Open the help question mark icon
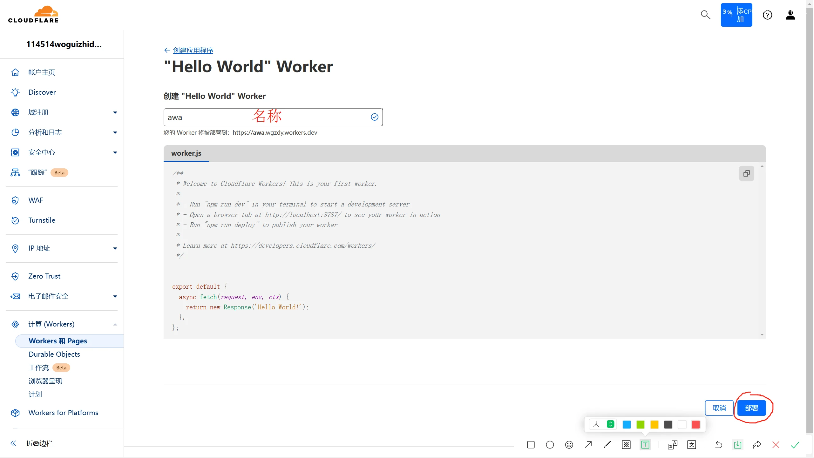This screenshot has height=458, width=814. pos(767,15)
